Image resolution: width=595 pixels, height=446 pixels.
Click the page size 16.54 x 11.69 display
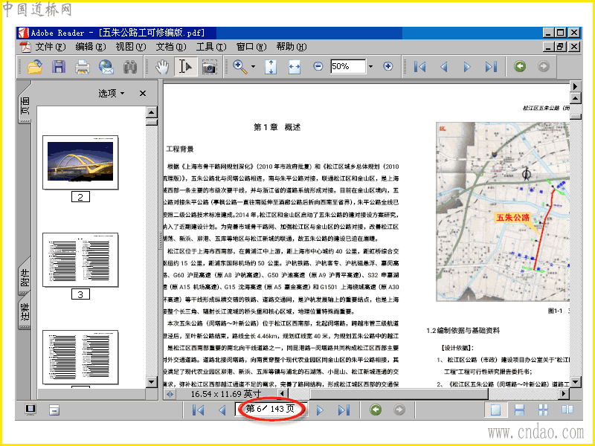[226, 394]
